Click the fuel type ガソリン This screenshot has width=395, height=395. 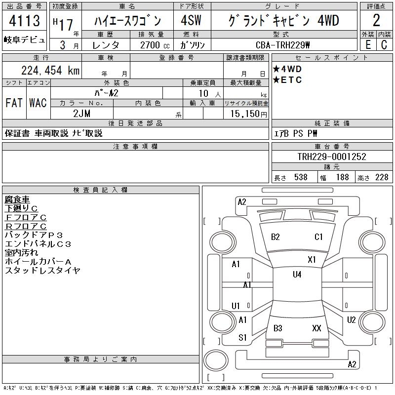coord(192,45)
